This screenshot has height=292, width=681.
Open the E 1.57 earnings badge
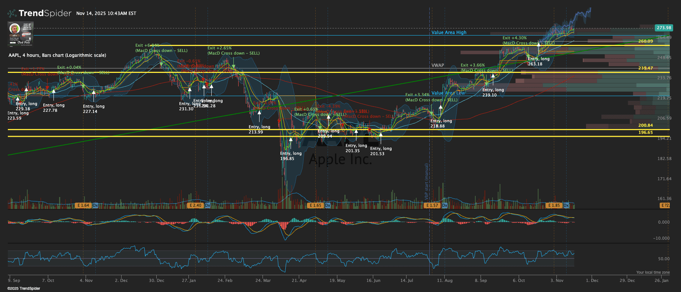pyautogui.click(x=432, y=205)
